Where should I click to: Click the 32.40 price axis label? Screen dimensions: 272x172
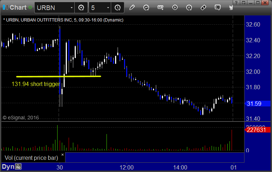tap(253, 40)
